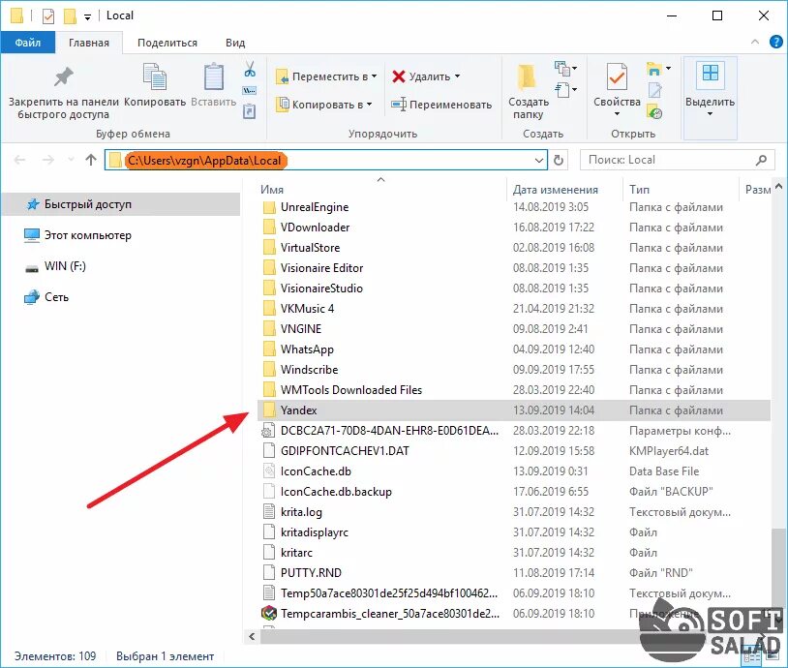
Task: Click the Переименовать button
Action: (x=441, y=105)
